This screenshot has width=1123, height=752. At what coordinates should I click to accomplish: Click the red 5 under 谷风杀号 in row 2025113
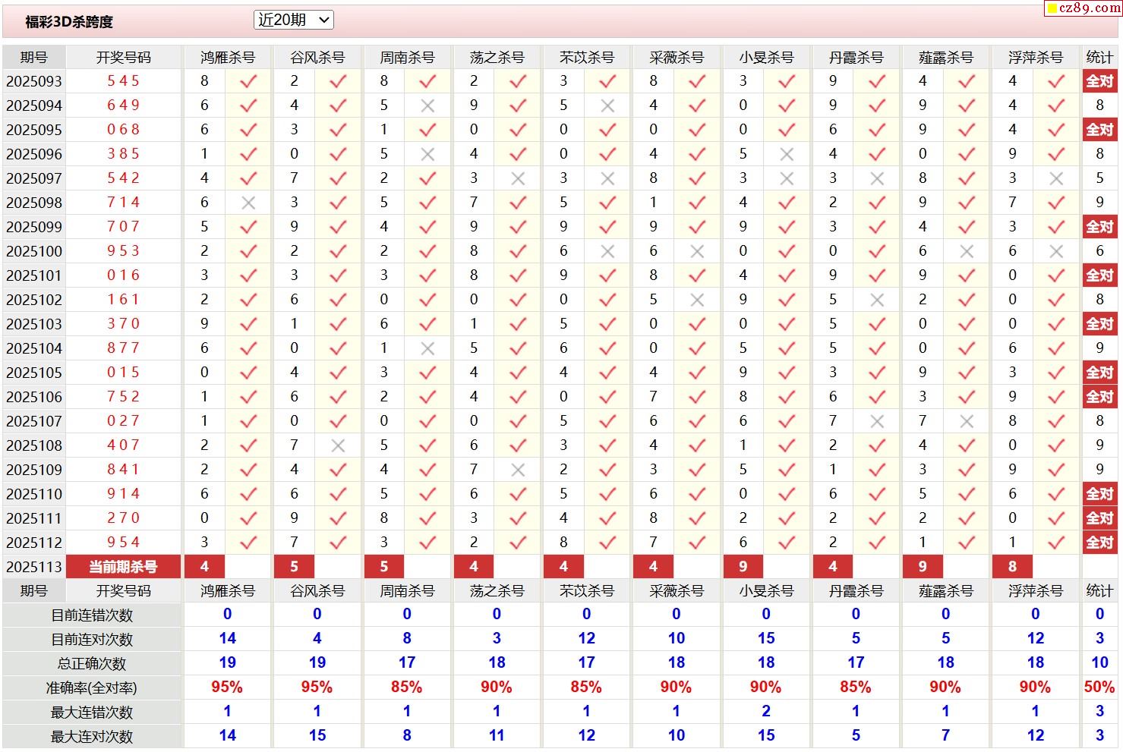(294, 567)
